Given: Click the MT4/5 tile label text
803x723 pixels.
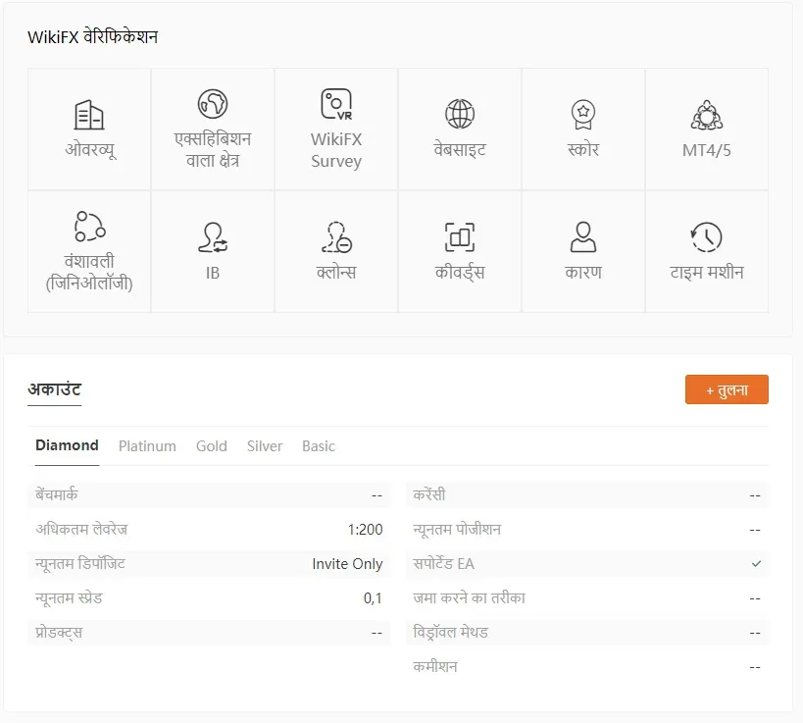Looking at the screenshot, I should 707,151.
